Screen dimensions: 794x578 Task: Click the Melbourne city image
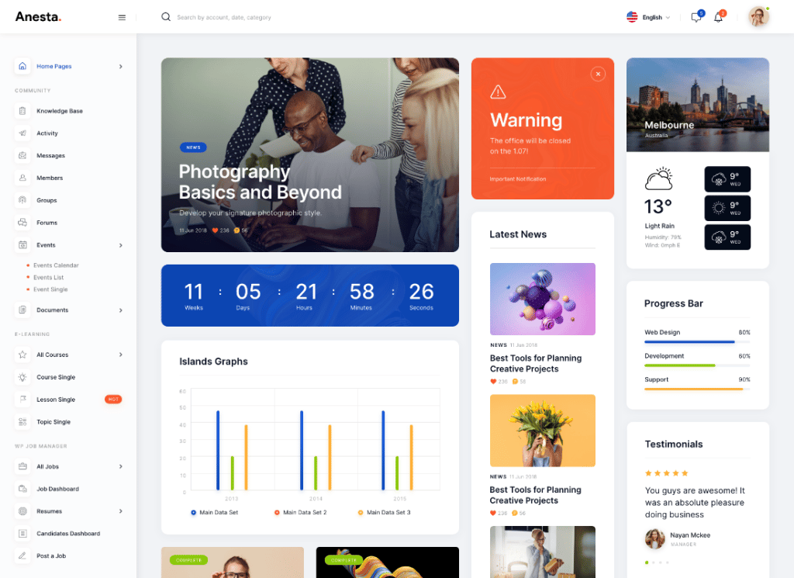pyautogui.click(x=697, y=105)
